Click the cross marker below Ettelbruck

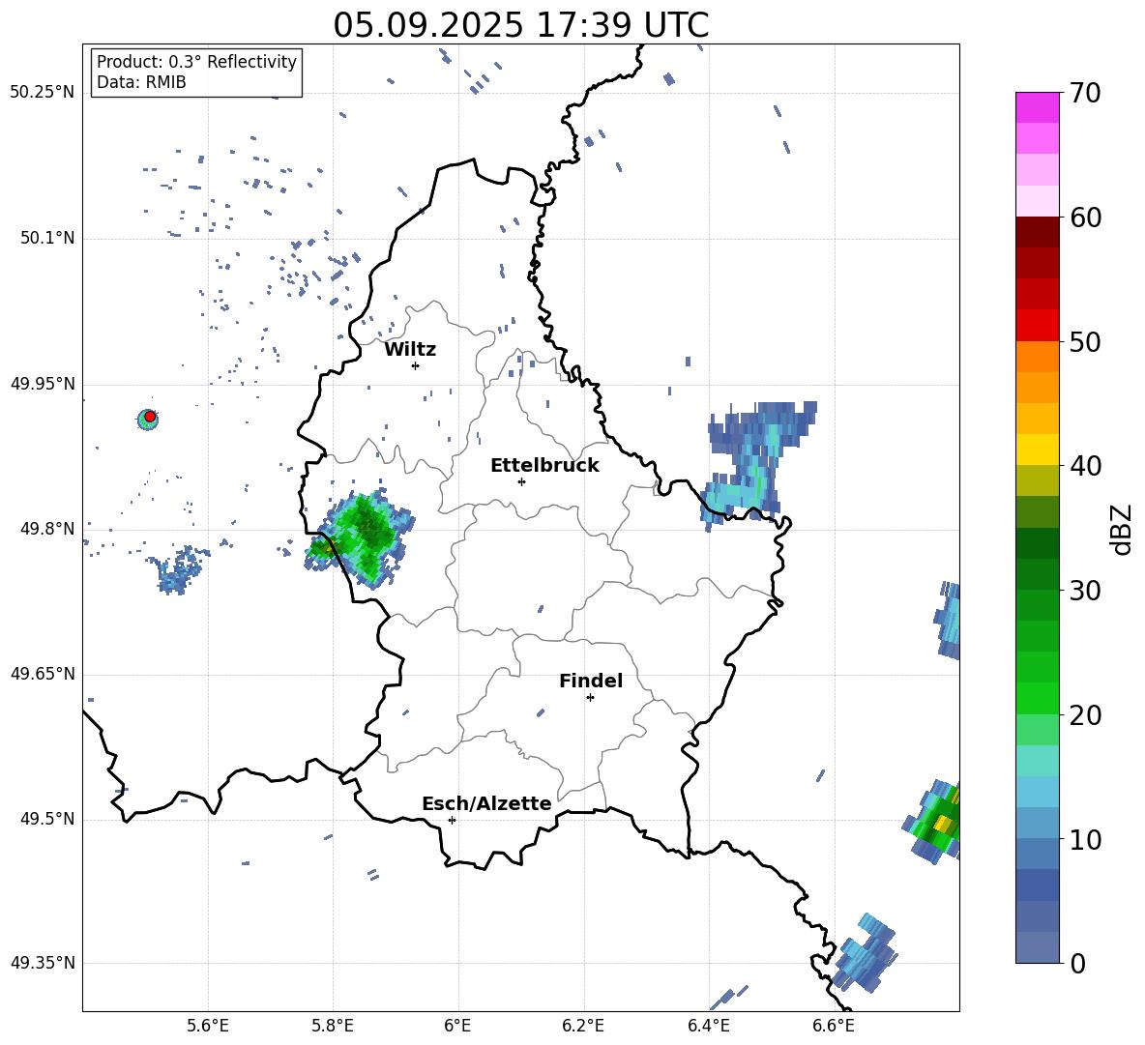(x=521, y=481)
